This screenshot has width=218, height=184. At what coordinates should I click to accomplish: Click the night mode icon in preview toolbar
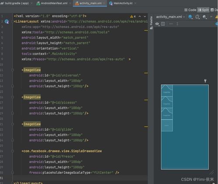(204, 17)
